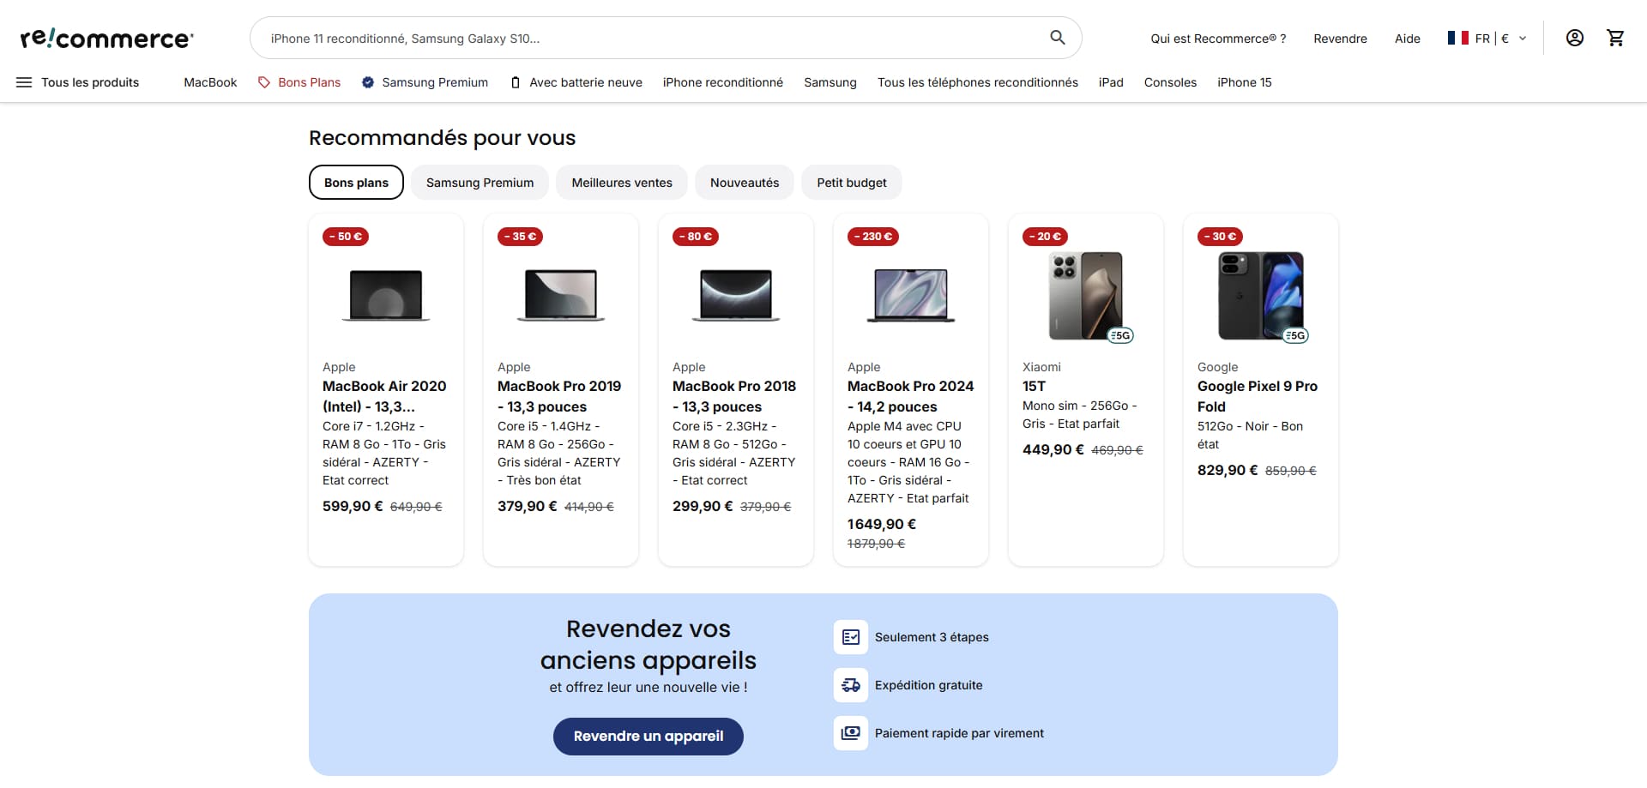Open the Google Pixel 9 Pro Fold image

(x=1261, y=295)
